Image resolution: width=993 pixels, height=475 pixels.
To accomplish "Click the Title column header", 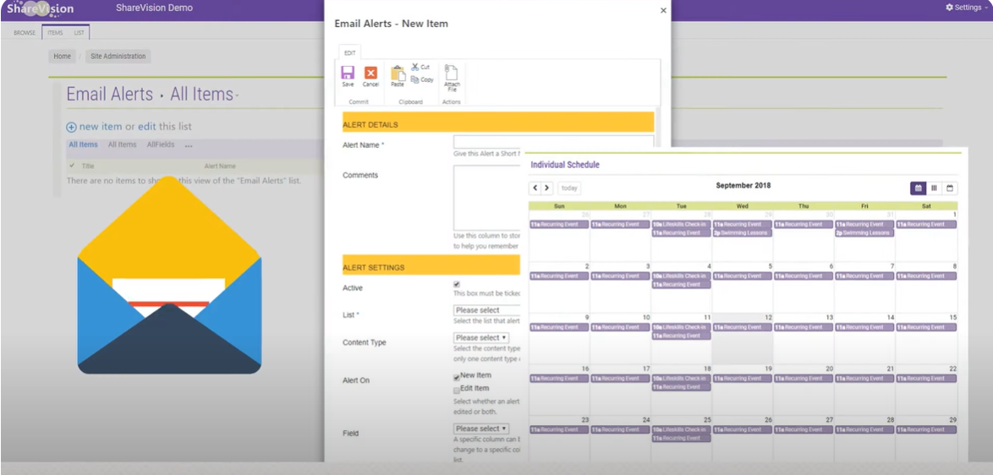I will click(88, 167).
